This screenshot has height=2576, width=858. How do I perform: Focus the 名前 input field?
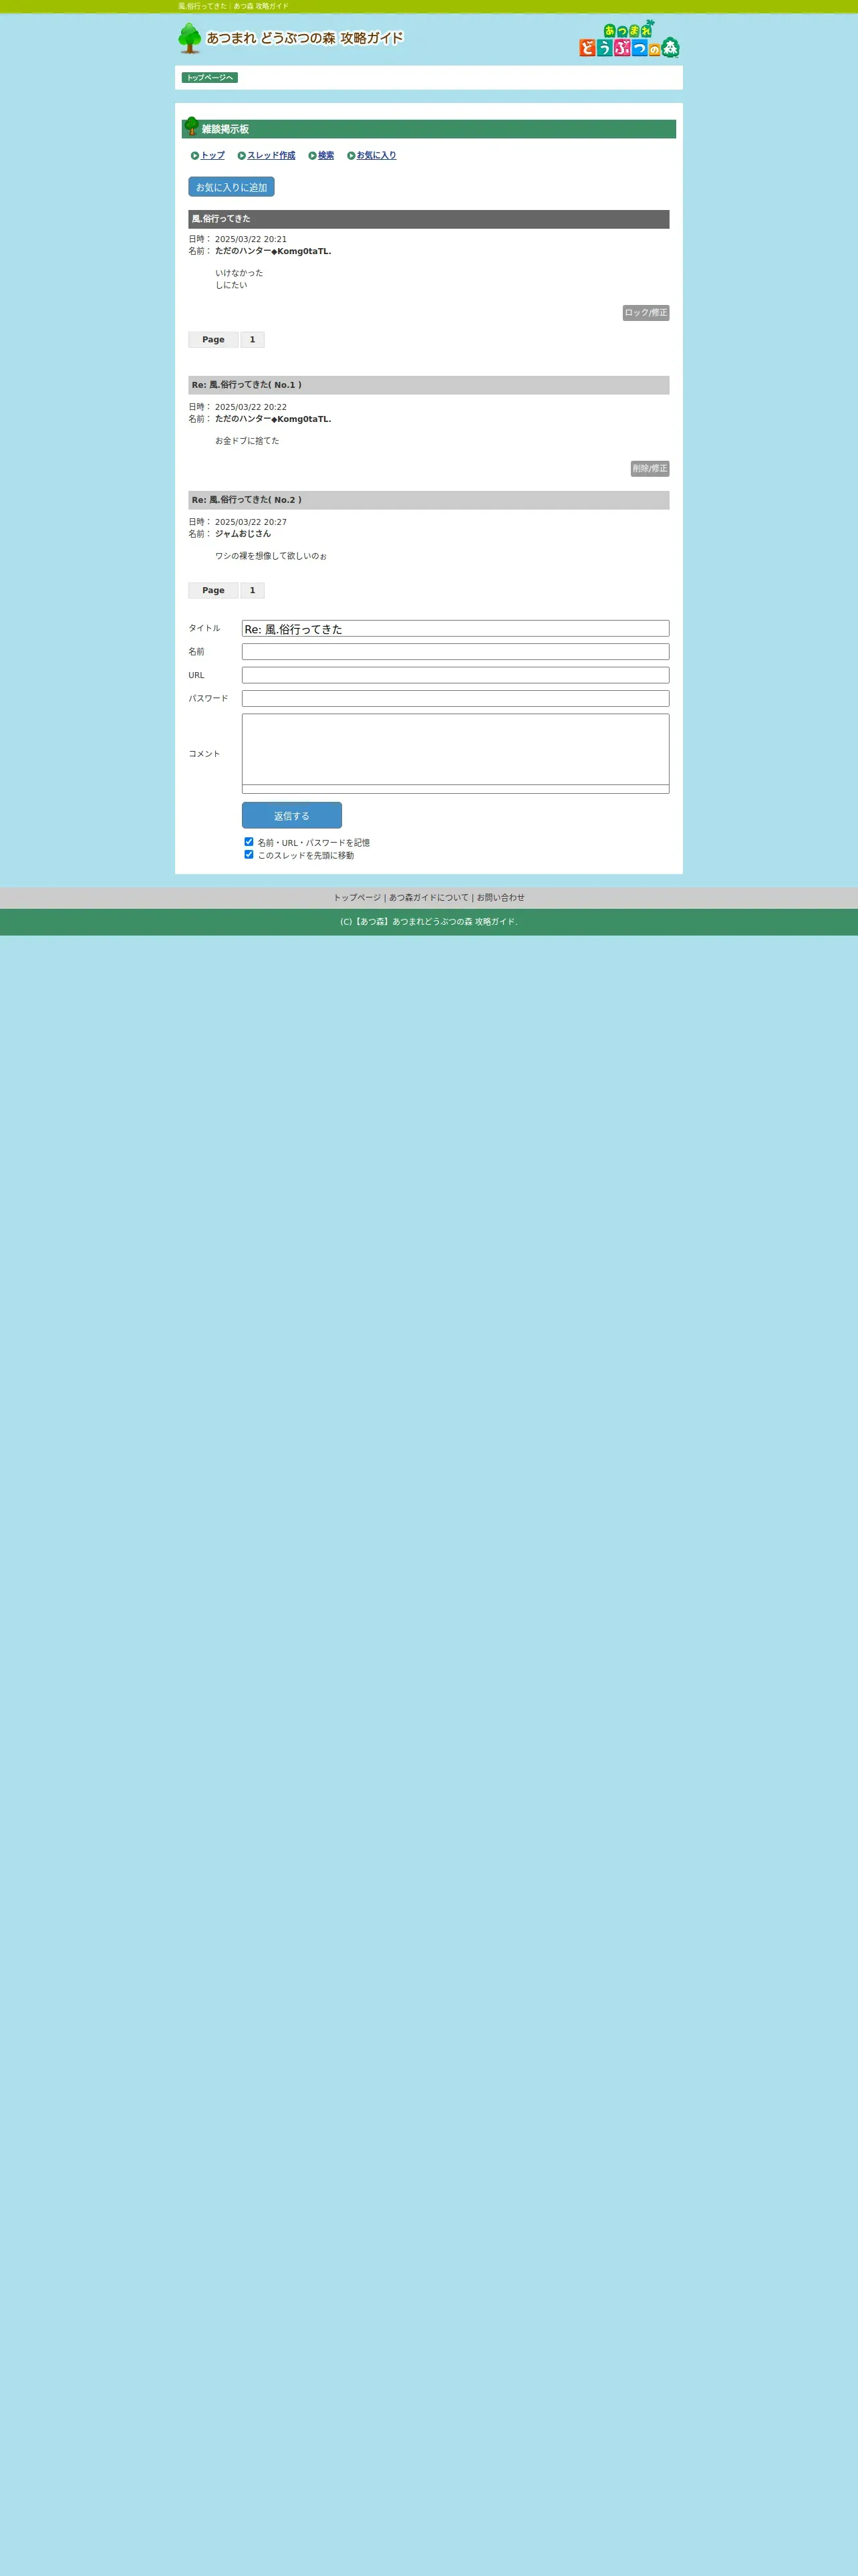coord(456,652)
